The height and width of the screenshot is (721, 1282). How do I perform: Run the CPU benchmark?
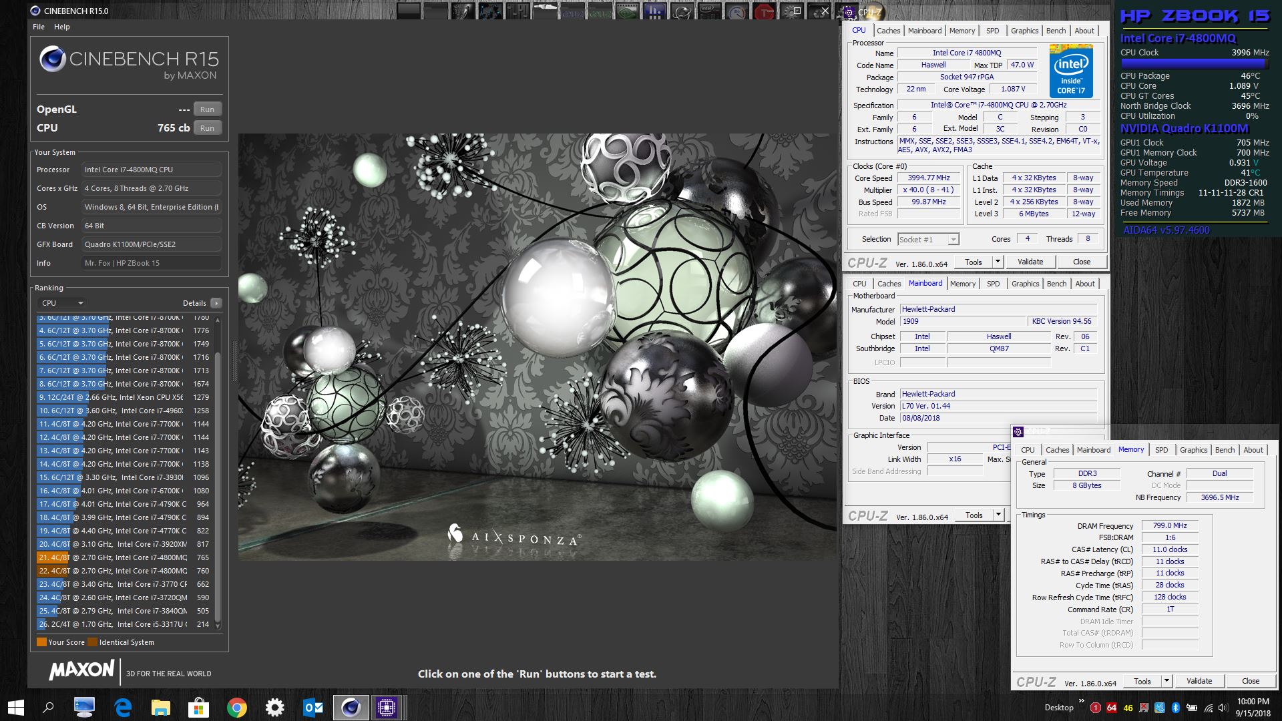(x=207, y=128)
